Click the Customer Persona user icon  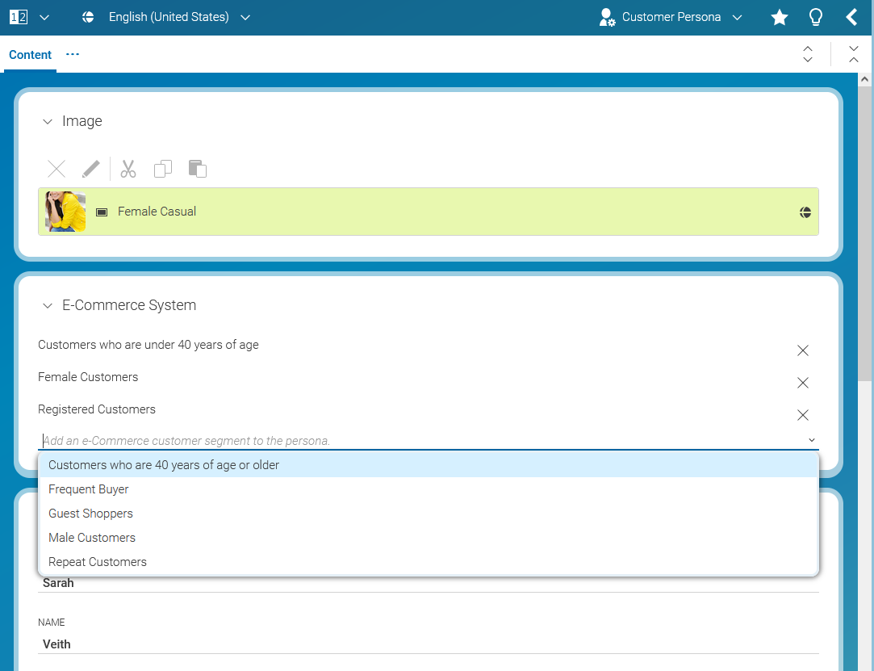pos(605,16)
